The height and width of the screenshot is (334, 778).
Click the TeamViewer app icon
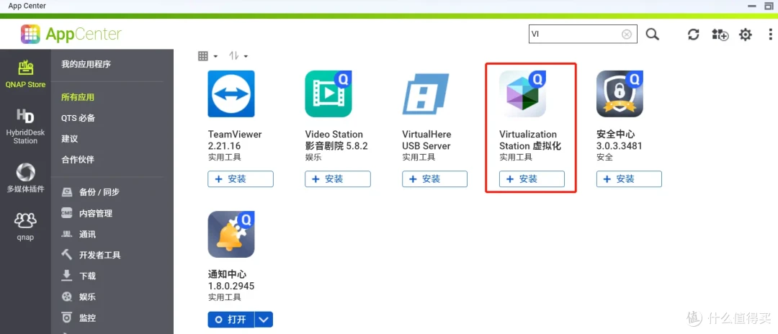point(231,94)
